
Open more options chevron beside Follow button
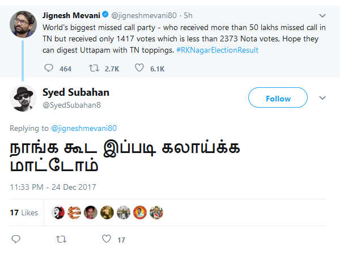coord(323,98)
